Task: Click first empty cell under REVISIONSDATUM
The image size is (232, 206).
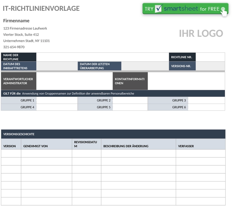Action: [86, 153]
